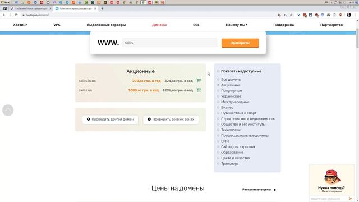Select the 'Бизнес' radio option

218,107
